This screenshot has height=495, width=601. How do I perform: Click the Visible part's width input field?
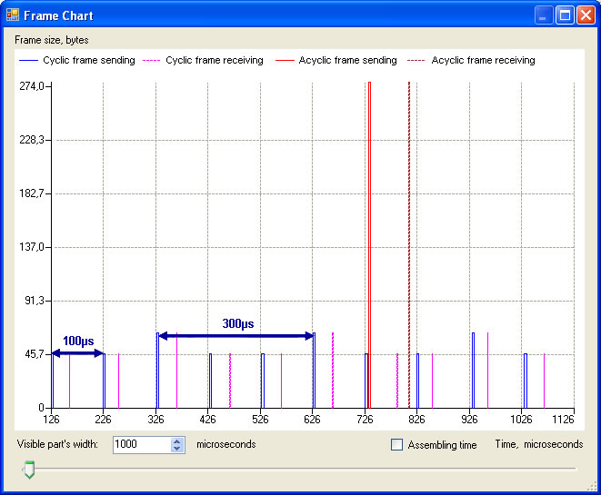[141, 445]
